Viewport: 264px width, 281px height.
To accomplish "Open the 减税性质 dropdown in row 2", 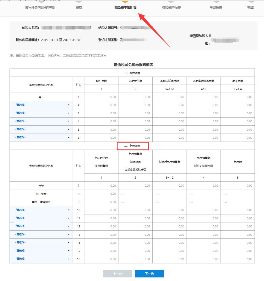I will (x=41, y=105).
